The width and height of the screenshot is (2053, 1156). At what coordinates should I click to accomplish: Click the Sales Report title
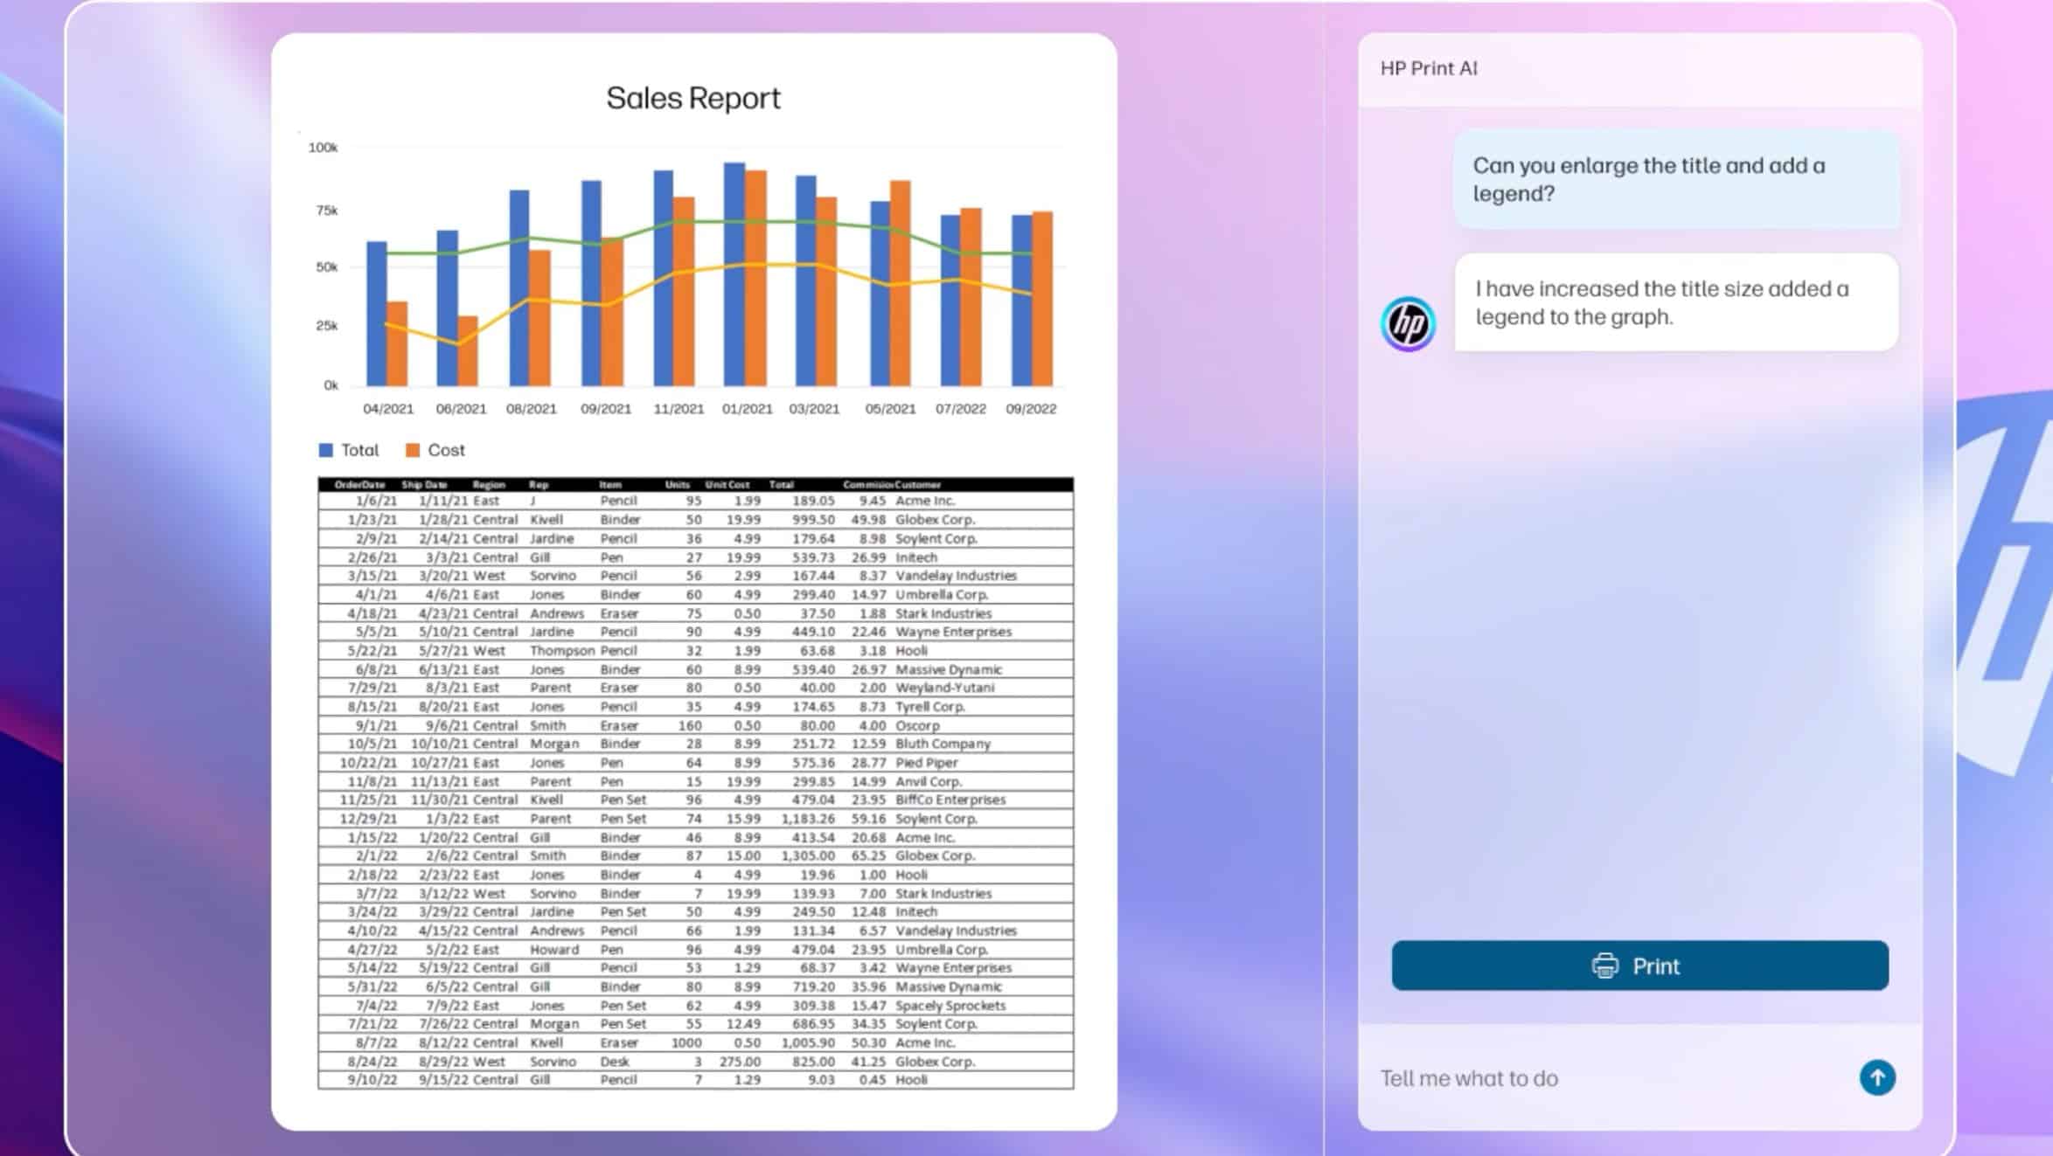pos(693,98)
